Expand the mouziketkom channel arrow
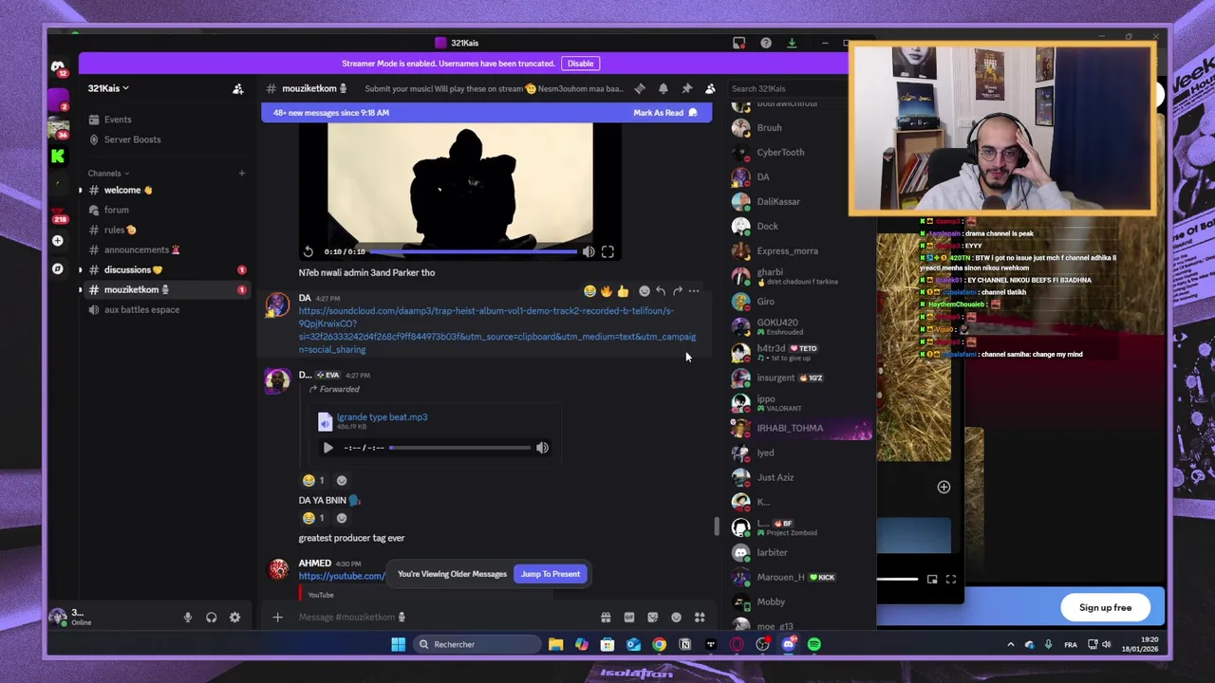 coord(81,290)
